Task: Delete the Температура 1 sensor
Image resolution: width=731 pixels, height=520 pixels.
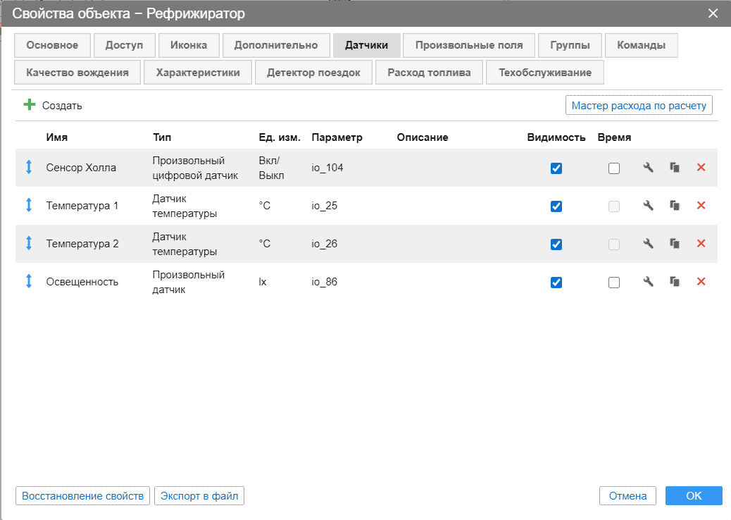Action: click(x=701, y=206)
